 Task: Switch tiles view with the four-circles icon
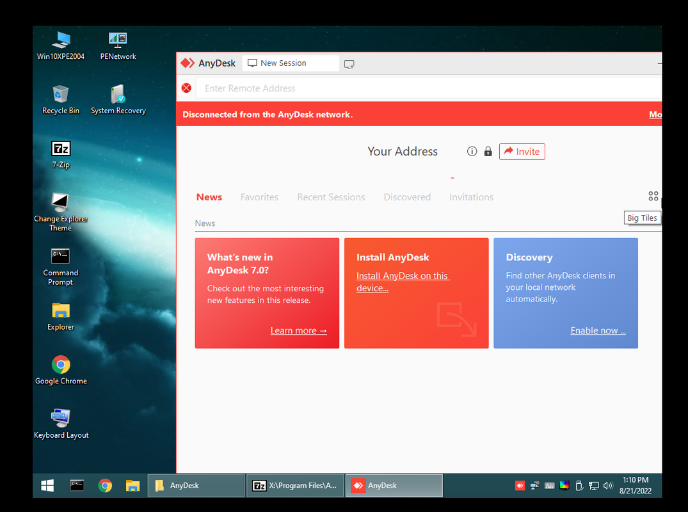[653, 196]
